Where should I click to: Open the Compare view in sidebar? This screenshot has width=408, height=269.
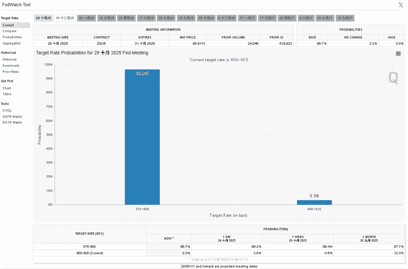10,31
